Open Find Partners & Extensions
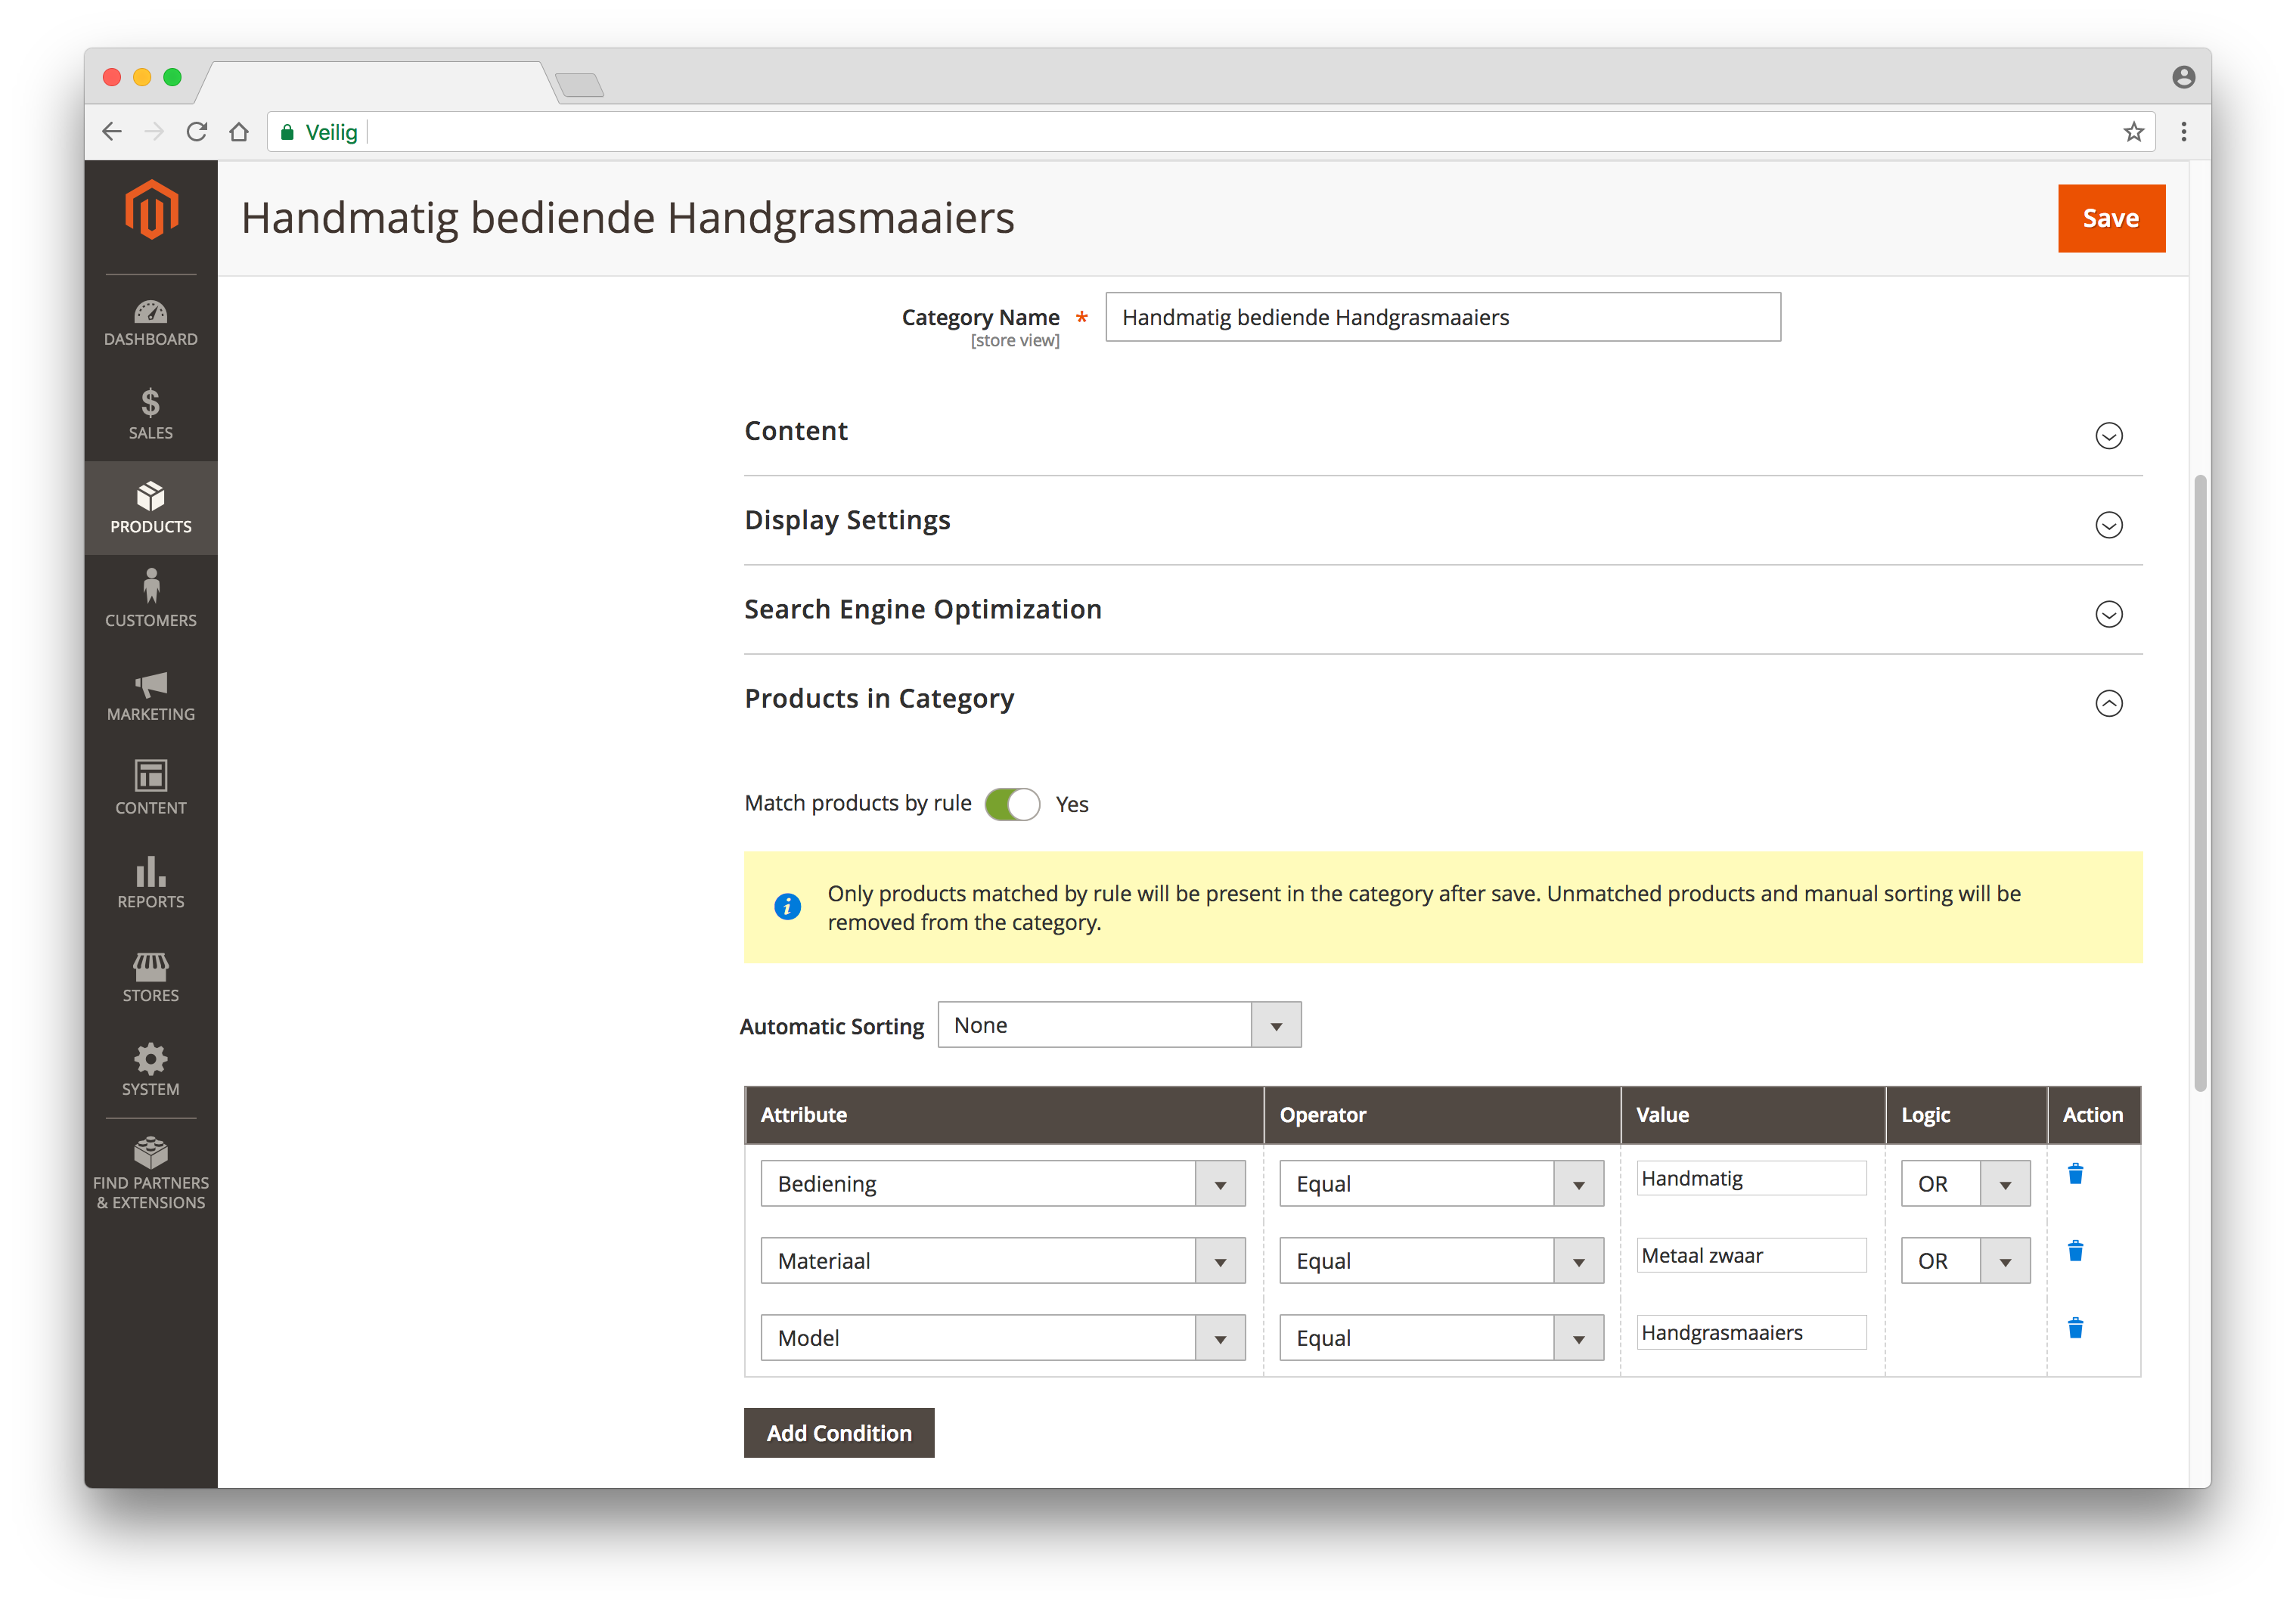This screenshot has height=1609, width=2296. pyautogui.click(x=151, y=1173)
